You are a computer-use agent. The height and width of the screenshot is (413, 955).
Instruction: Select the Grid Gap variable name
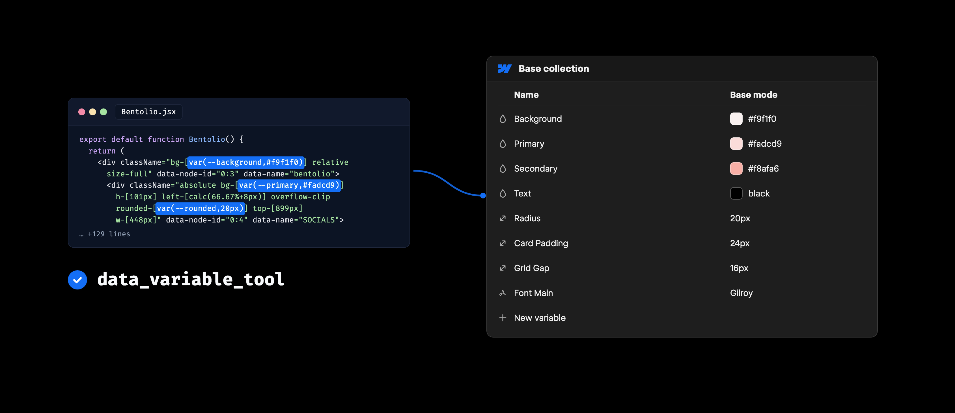tap(532, 268)
